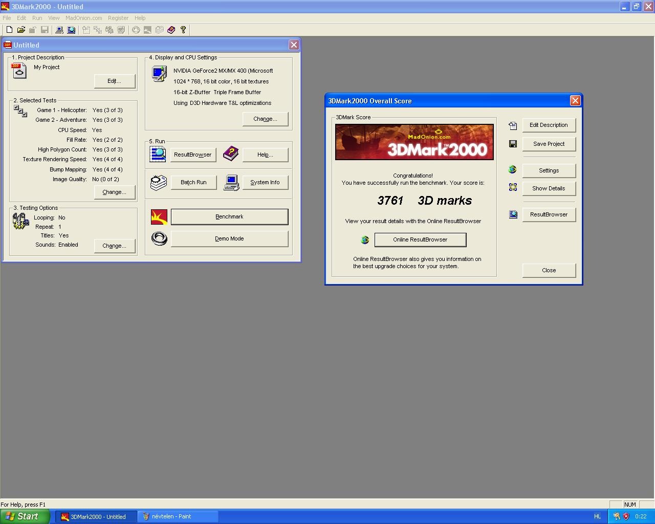Click the 'My Project' description text
655x524 pixels.
[x=47, y=67]
